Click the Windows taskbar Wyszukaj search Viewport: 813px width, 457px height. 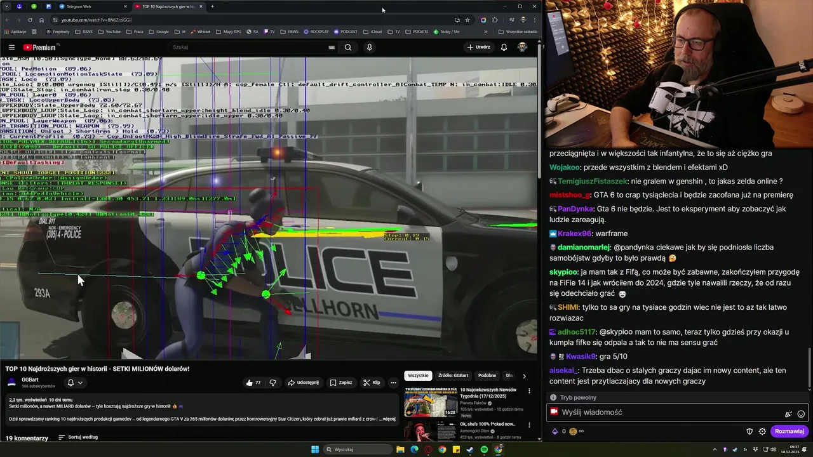click(358, 449)
